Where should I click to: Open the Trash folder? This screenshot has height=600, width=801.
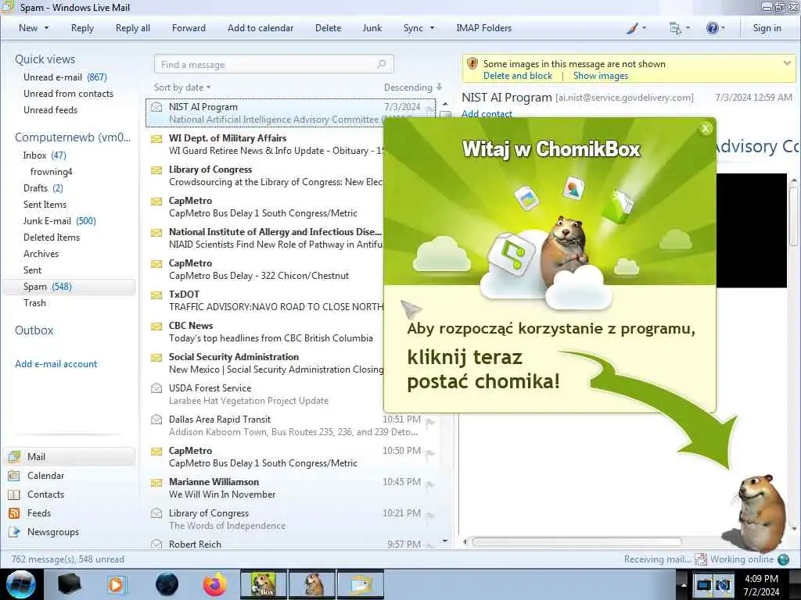[x=34, y=303]
